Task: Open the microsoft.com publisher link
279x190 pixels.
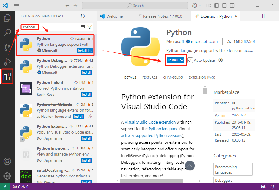Action: coord(204,41)
